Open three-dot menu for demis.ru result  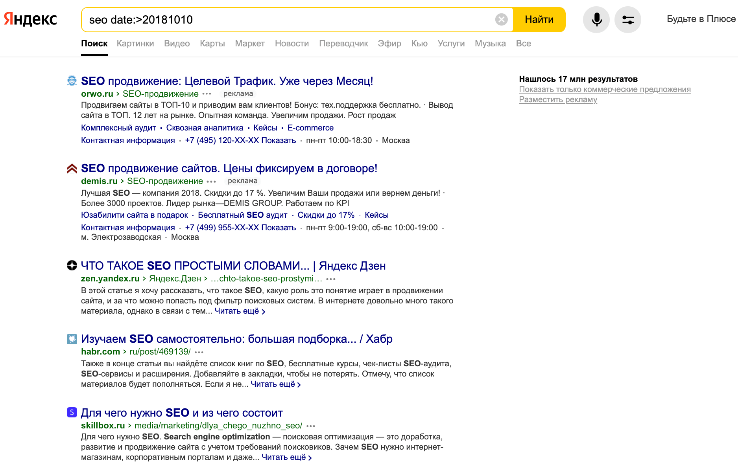211,182
